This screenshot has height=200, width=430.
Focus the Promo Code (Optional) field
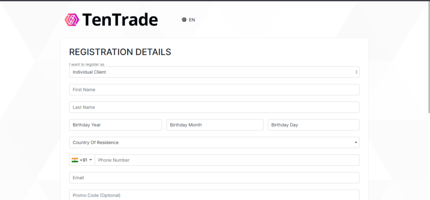click(214, 195)
